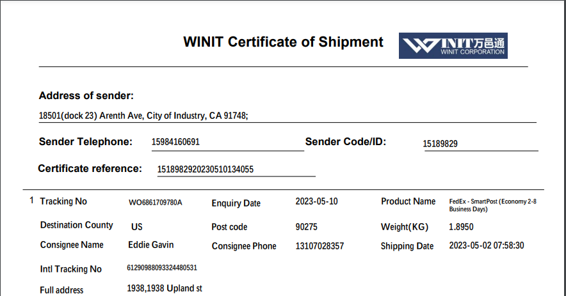Screen dimensions: 566x296
Task: Select the Sender Code/ID value 15189829
Action: point(441,144)
